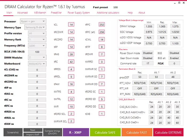Click procODT Alt. 2 value 48

click(x=173, y=77)
